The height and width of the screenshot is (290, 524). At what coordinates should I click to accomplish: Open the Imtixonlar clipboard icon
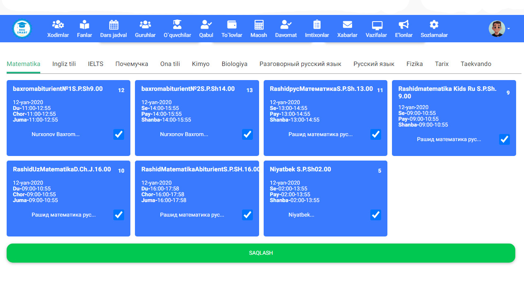pyautogui.click(x=317, y=24)
